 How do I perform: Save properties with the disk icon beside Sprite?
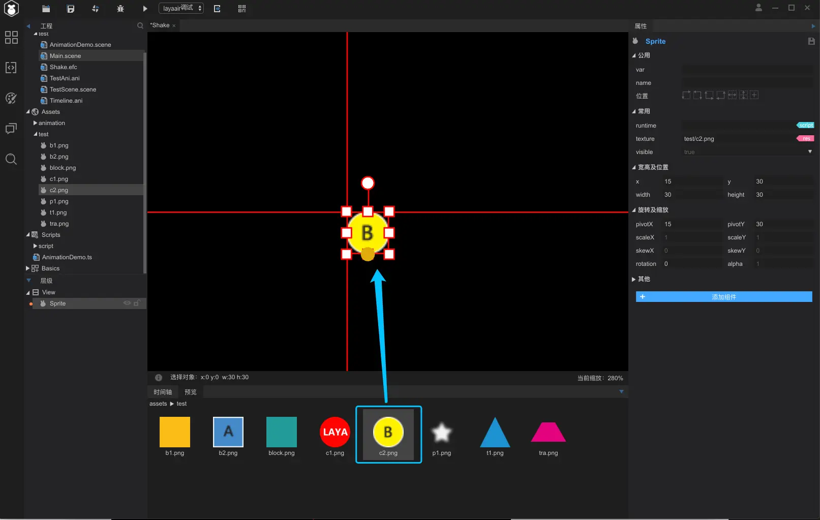click(811, 41)
